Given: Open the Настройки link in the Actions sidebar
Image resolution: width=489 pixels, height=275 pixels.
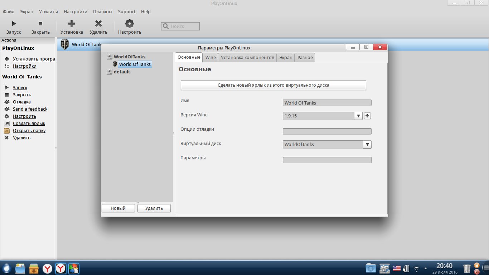Looking at the screenshot, I should 25,66.
